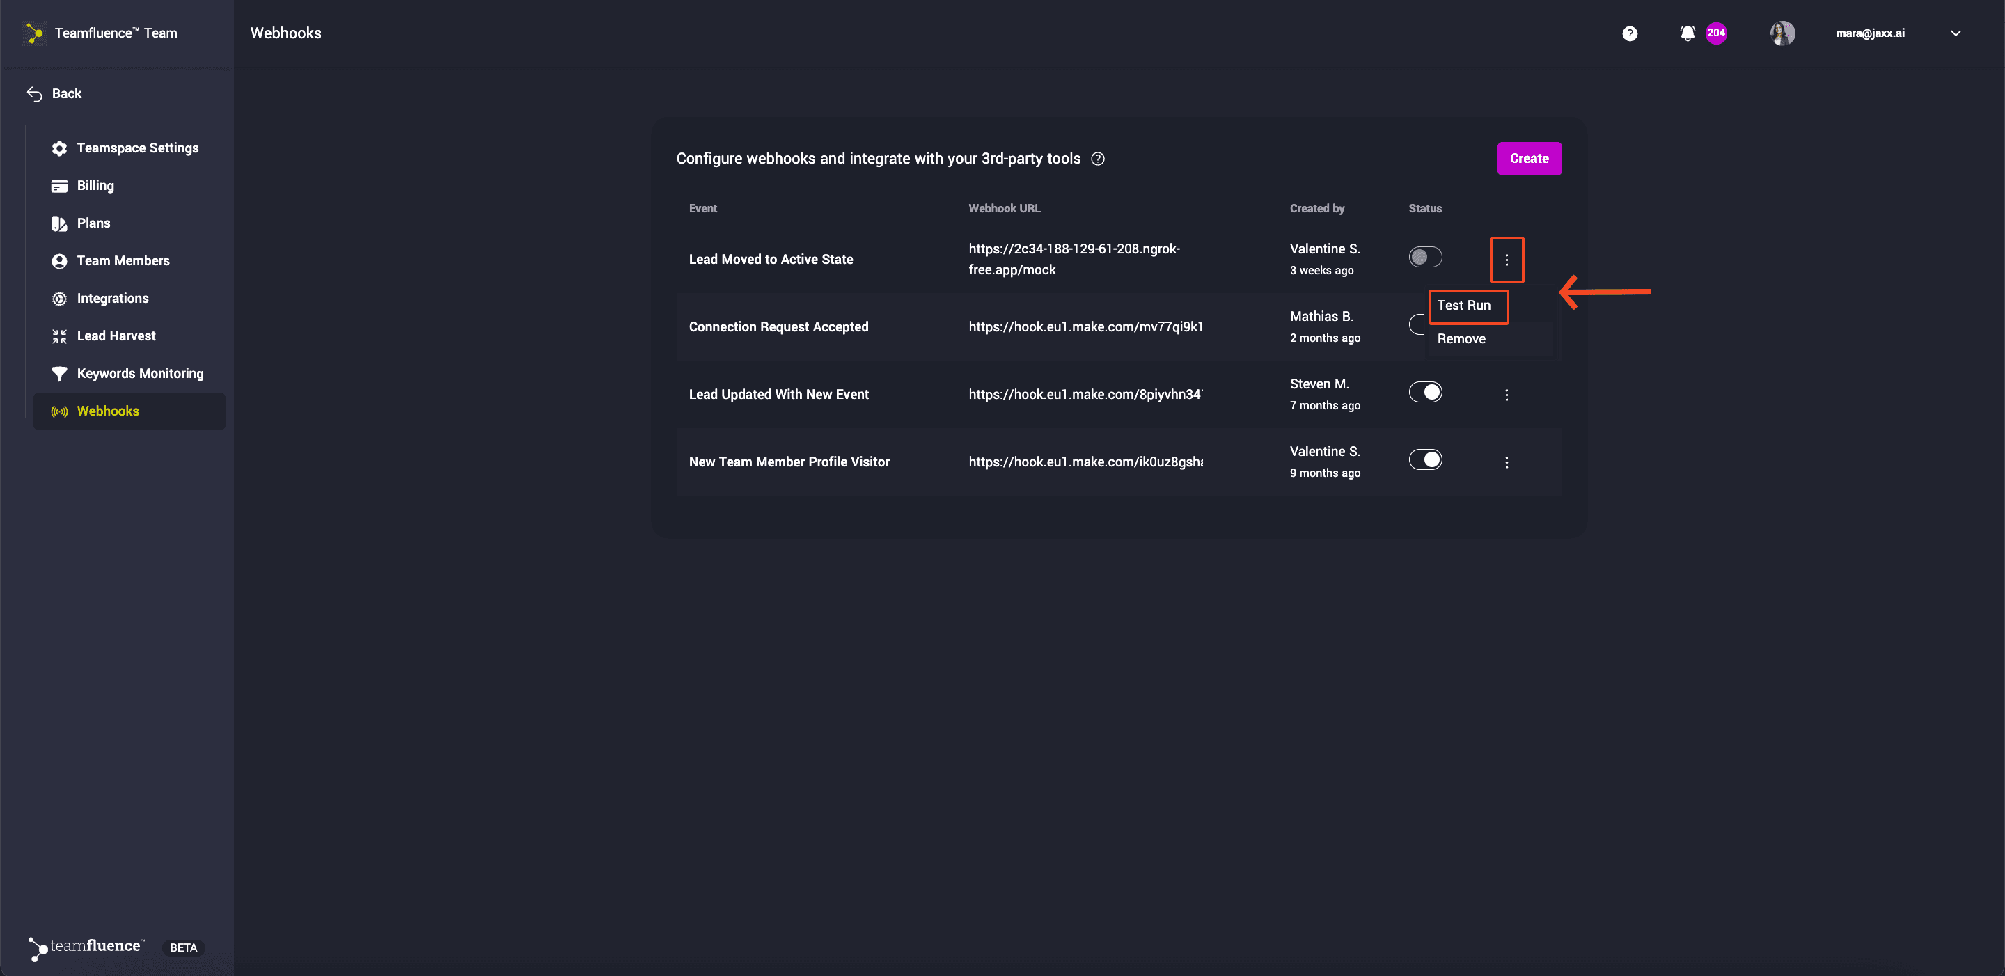
Task: Disable the New Team Member Profile Visitor webhook
Action: pos(1424,460)
